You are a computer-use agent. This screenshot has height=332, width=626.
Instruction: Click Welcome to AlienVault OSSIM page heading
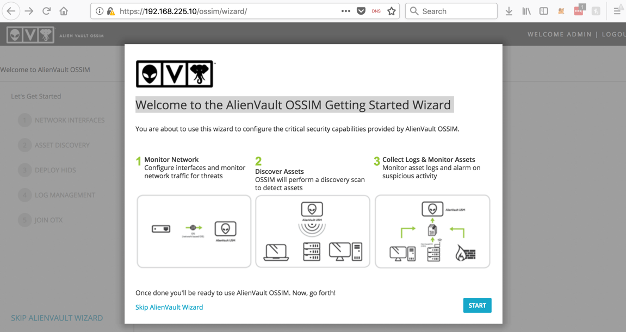tap(45, 70)
